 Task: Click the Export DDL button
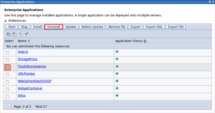(x=154, y=27)
